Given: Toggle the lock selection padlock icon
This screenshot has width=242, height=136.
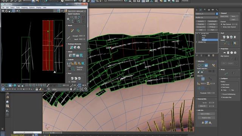Looking at the screenshot, I should pos(37,89).
